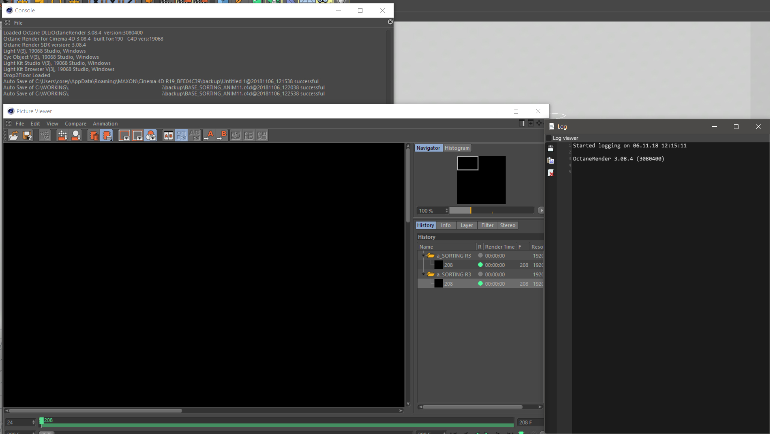
Task: Open the Layer tab
Action: click(466, 225)
